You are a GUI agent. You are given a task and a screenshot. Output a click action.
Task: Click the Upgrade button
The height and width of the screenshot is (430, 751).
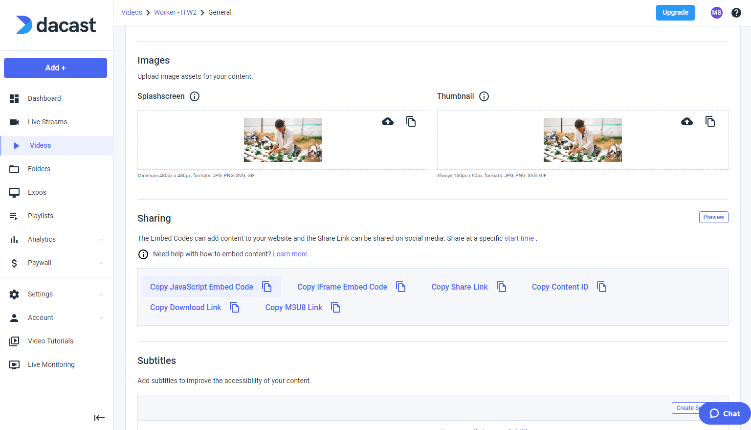click(675, 13)
